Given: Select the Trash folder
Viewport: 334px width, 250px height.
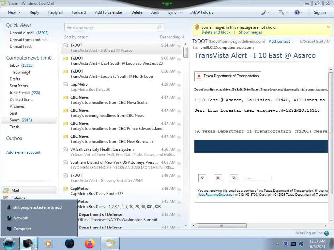Looking at the screenshot, I should (14, 127).
